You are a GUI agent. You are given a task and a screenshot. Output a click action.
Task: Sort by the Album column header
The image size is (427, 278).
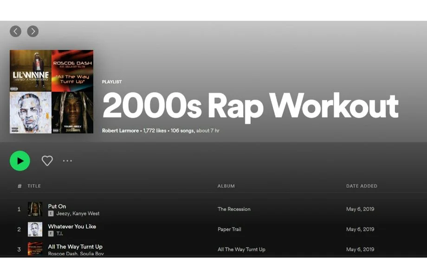click(x=226, y=186)
